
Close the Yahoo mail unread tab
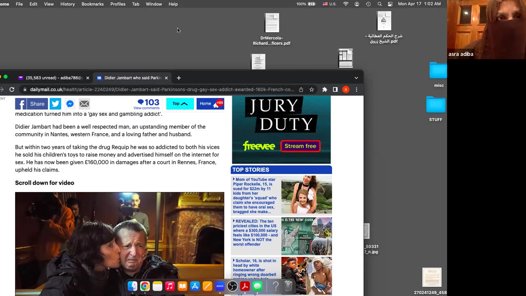[88, 78]
